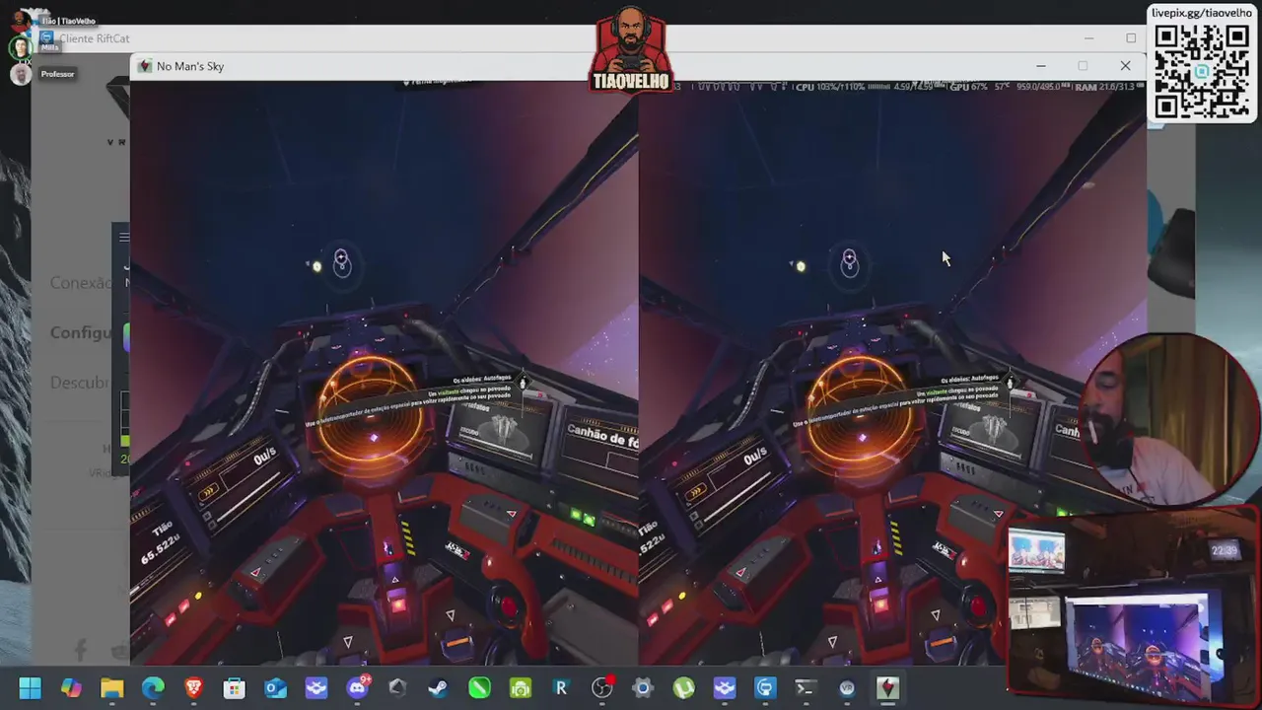Open the Facebook link in RiftCat window

[x=81, y=649]
